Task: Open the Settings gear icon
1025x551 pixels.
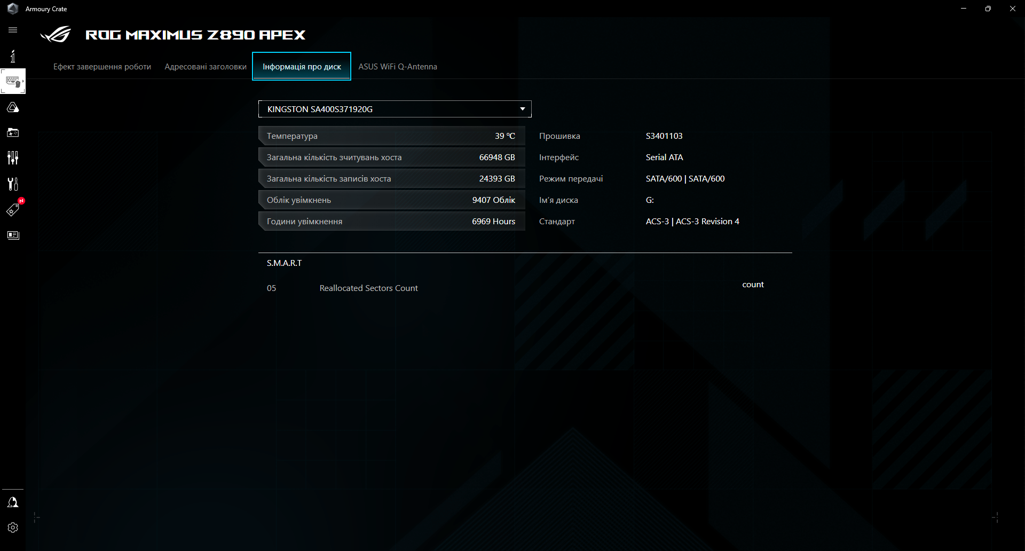Action: tap(13, 528)
